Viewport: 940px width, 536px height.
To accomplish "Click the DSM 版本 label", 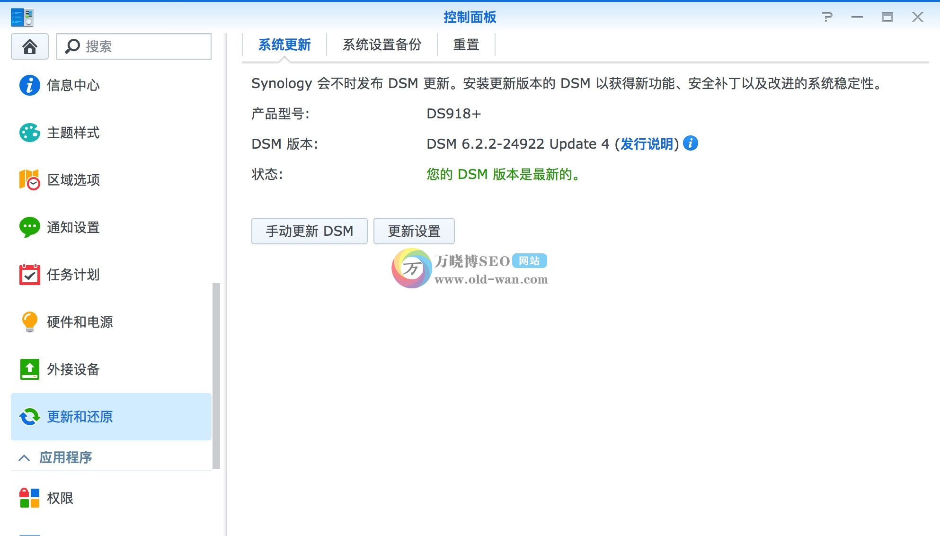I will [x=284, y=144].
